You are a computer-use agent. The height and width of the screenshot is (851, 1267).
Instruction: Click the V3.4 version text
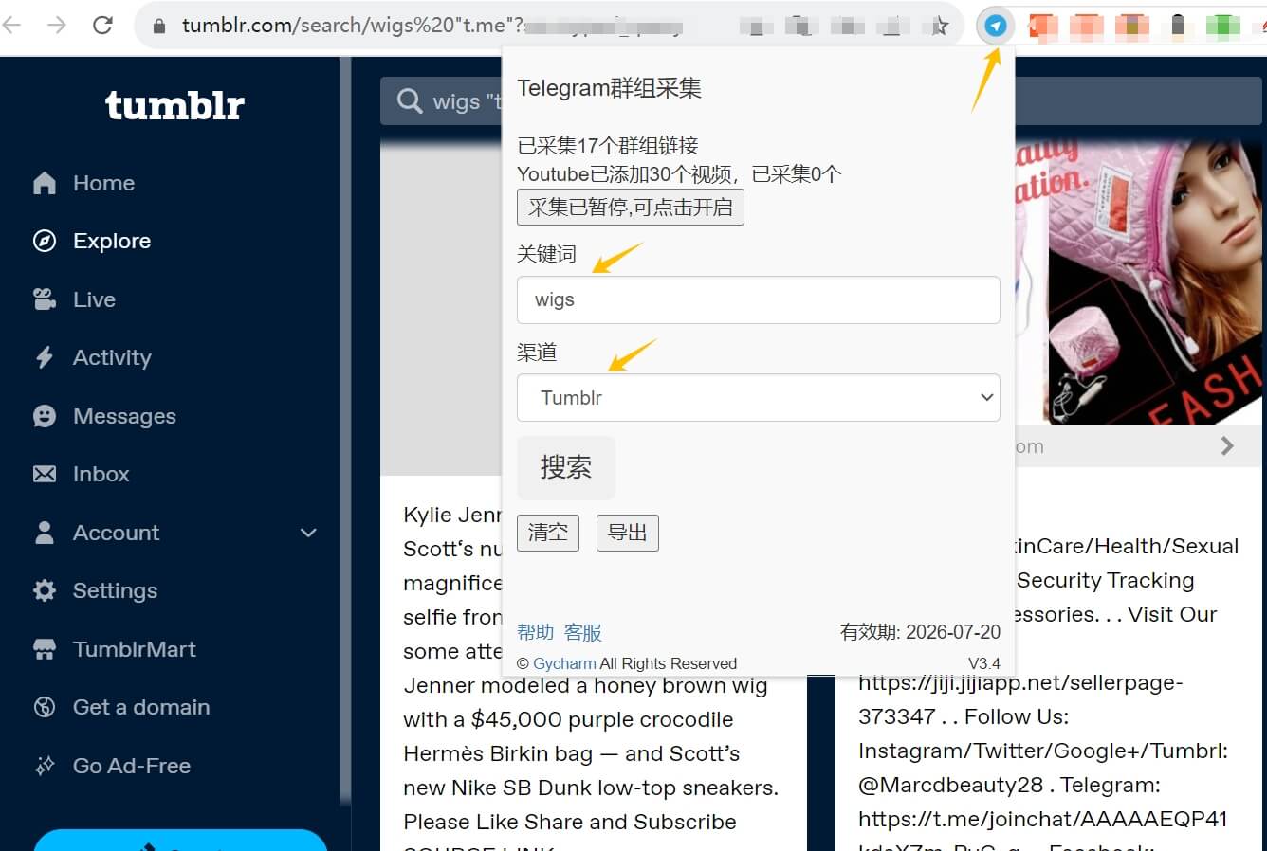(984, 663)
